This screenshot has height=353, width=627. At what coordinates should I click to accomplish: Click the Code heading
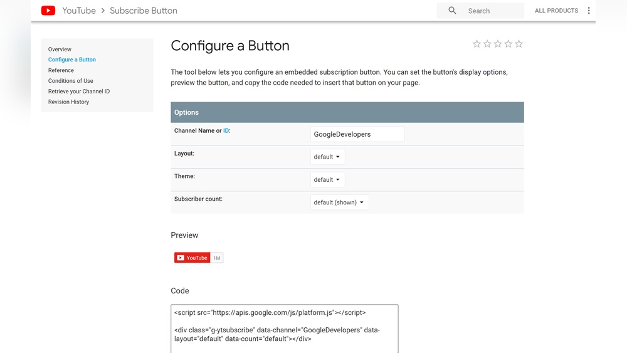pos(179,291)
